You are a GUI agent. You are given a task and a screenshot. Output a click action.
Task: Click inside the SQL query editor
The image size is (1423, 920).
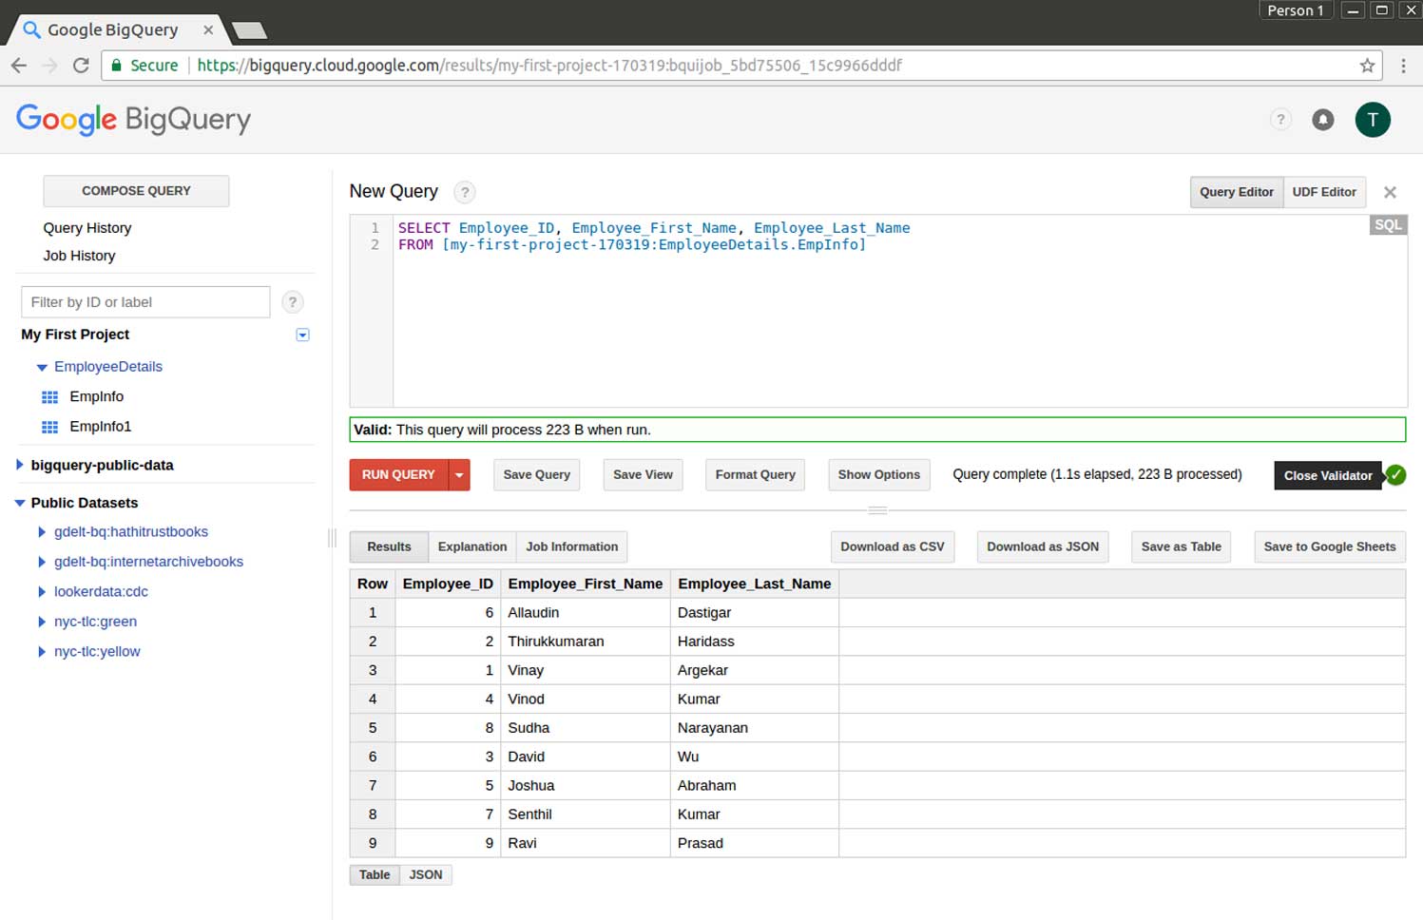899,312
